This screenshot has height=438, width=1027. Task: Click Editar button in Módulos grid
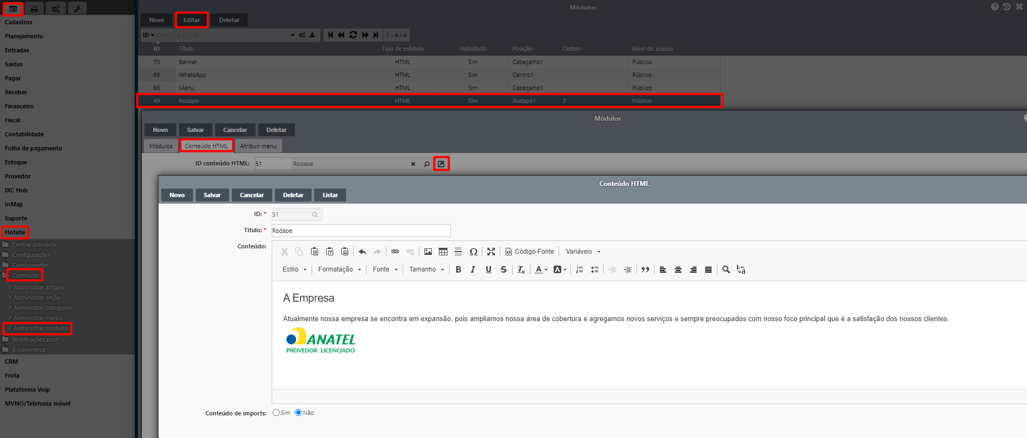[191, 20]
